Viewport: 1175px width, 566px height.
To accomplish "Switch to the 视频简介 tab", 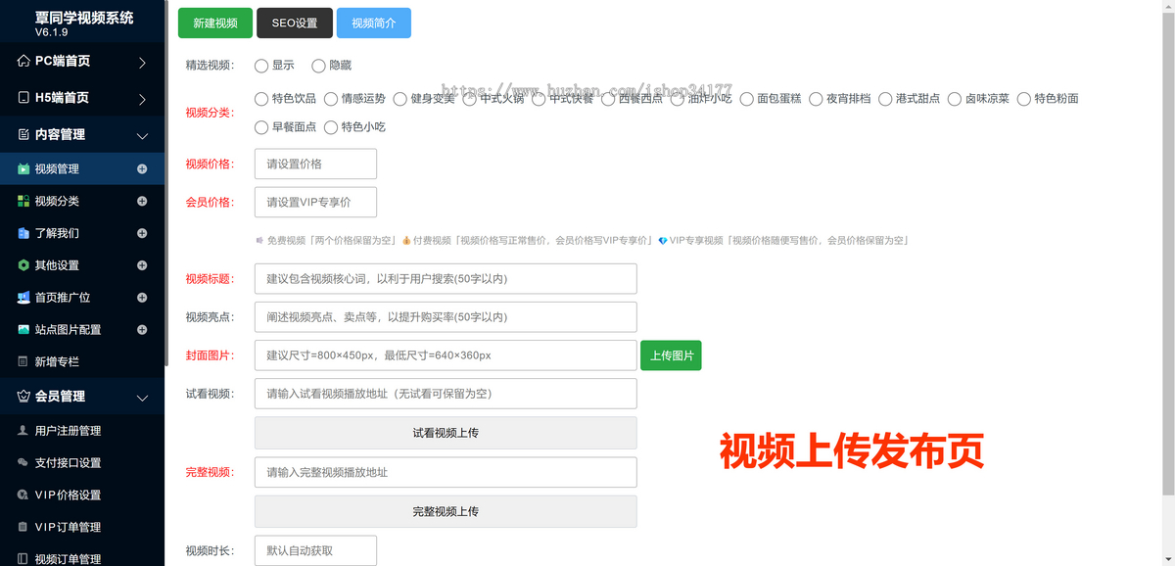I will 373,24.
